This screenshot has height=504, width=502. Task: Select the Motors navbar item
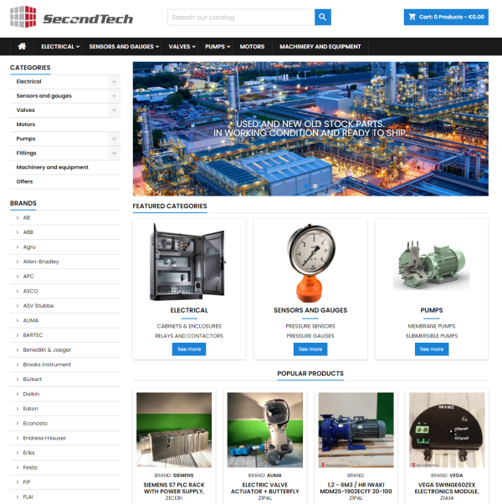click(252, 46)
